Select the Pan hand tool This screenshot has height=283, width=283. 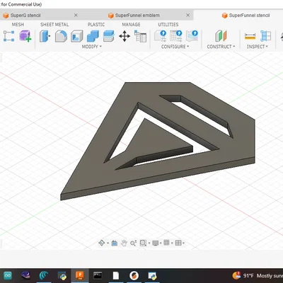(x=124, y=243)
